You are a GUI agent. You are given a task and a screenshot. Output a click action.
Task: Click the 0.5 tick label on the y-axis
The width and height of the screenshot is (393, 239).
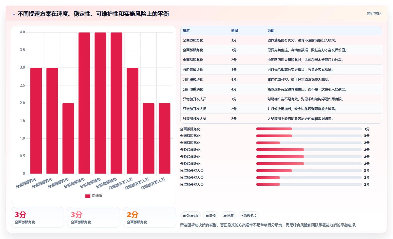tap(22, 156)
